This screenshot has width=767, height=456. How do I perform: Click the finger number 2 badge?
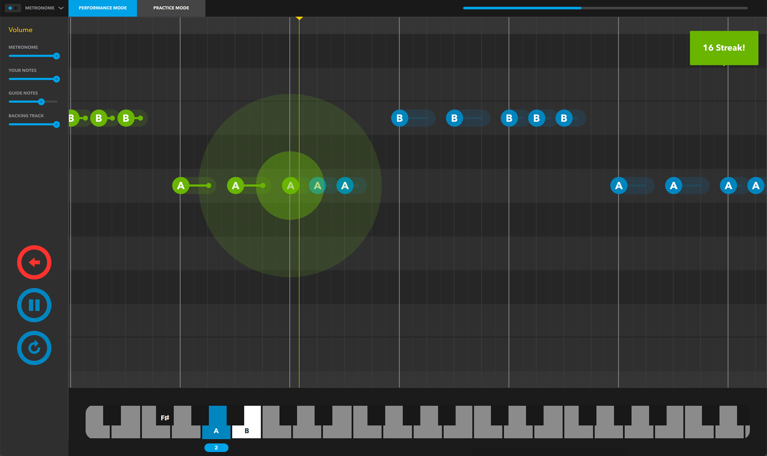pyautogui.click(x=216, y=447)
